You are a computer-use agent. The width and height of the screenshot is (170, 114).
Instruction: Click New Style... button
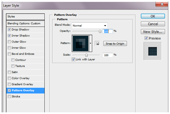pos(153,32)
